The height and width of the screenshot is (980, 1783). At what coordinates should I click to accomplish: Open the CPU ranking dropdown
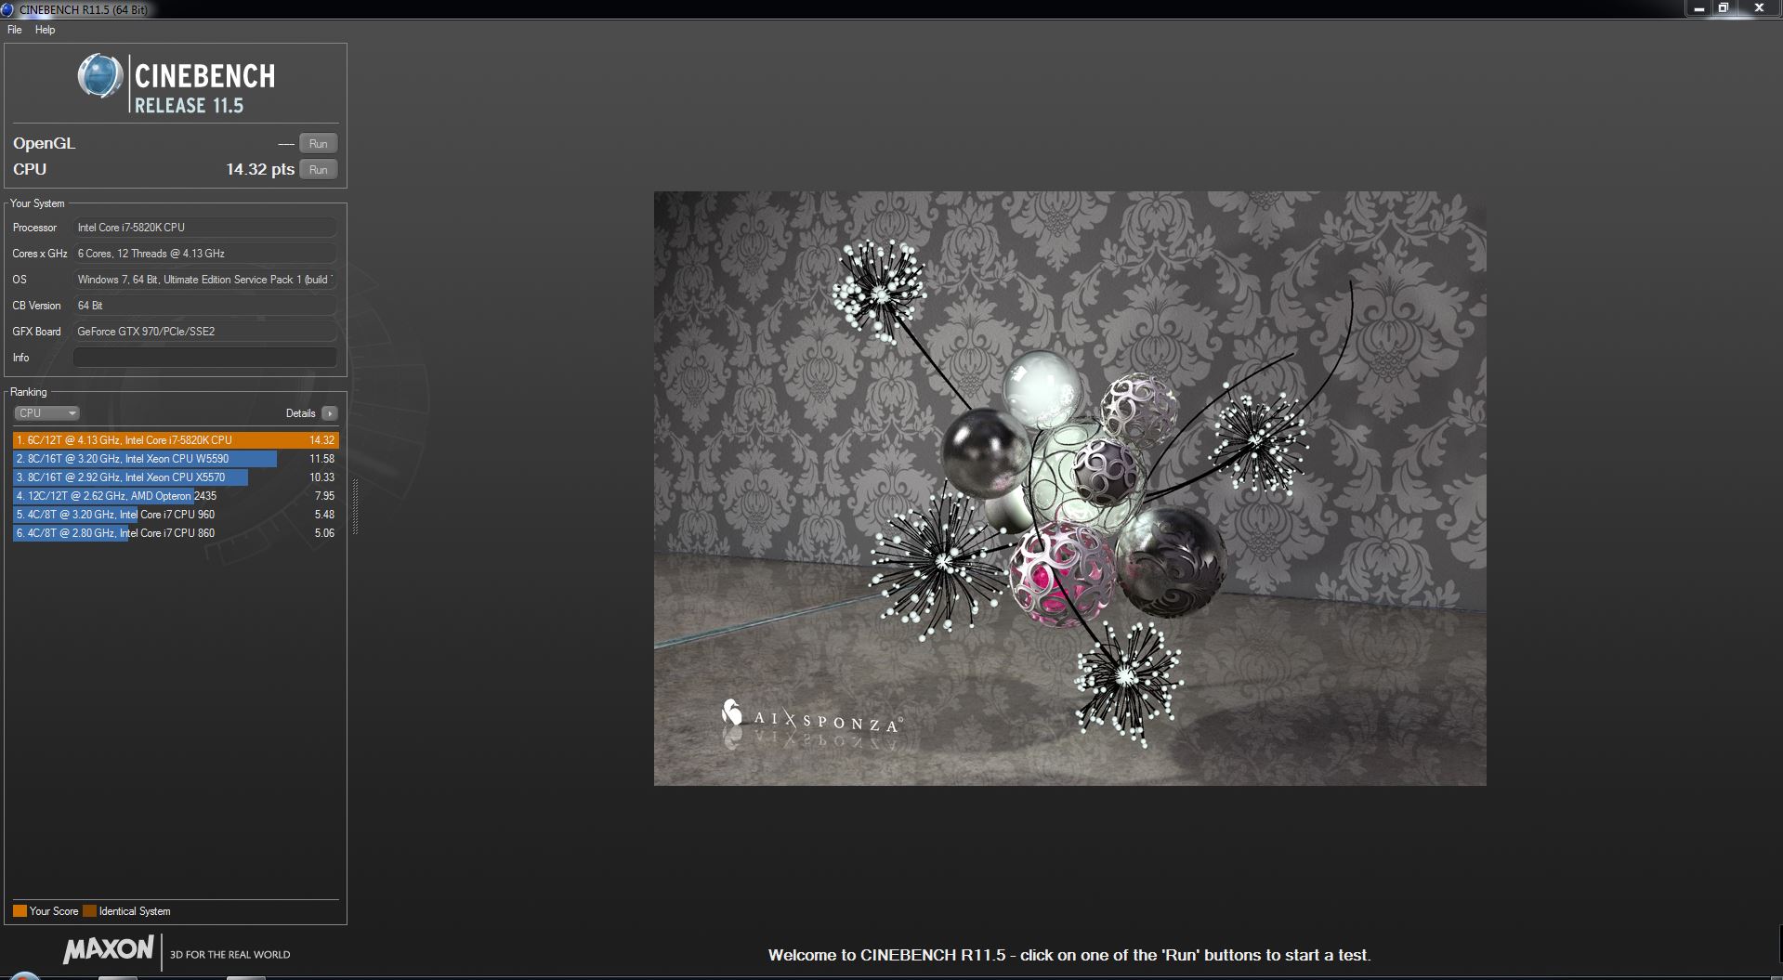[46, 413]
